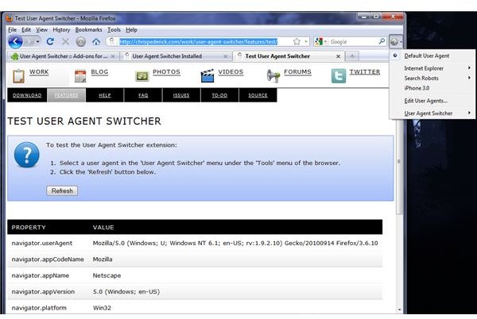Open the Help nav link

tap(105, 95)
